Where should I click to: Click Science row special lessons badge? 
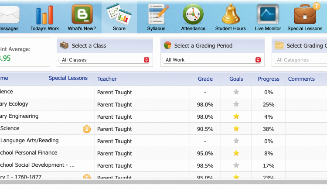(x=86, y=129)
